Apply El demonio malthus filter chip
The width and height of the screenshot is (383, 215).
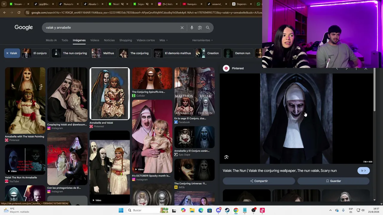pos(174,53)
